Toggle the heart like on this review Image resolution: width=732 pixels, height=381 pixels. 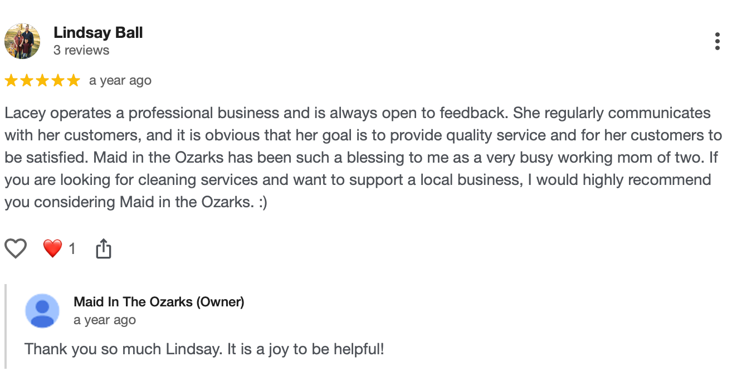(15, 248)
